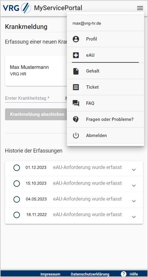Viewport: 148px width, 277px height.
Task: Expand the 04.05.2023 history entry
Action: coord(134,201)
